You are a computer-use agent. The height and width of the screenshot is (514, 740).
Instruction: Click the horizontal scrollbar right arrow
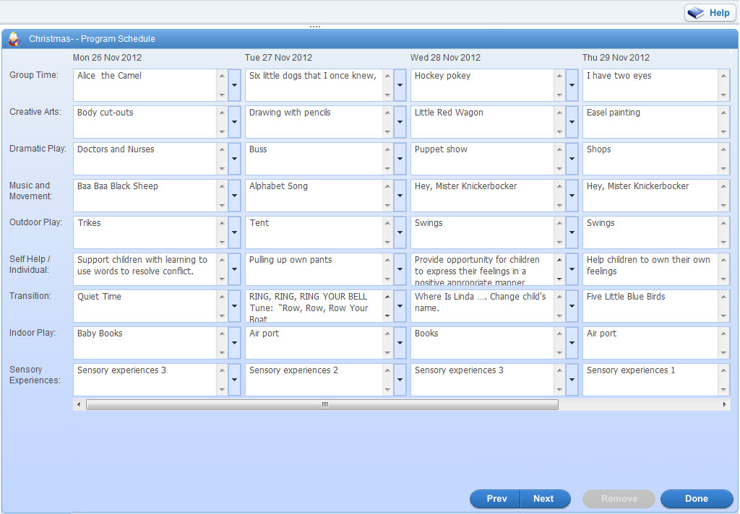point(724,404)
